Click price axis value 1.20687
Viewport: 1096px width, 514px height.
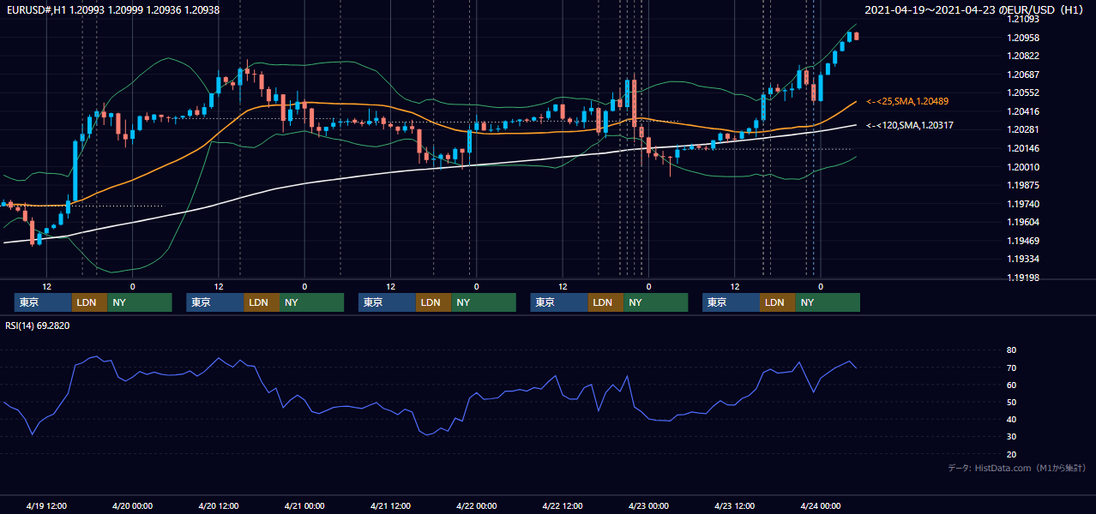click(1023, 75)
